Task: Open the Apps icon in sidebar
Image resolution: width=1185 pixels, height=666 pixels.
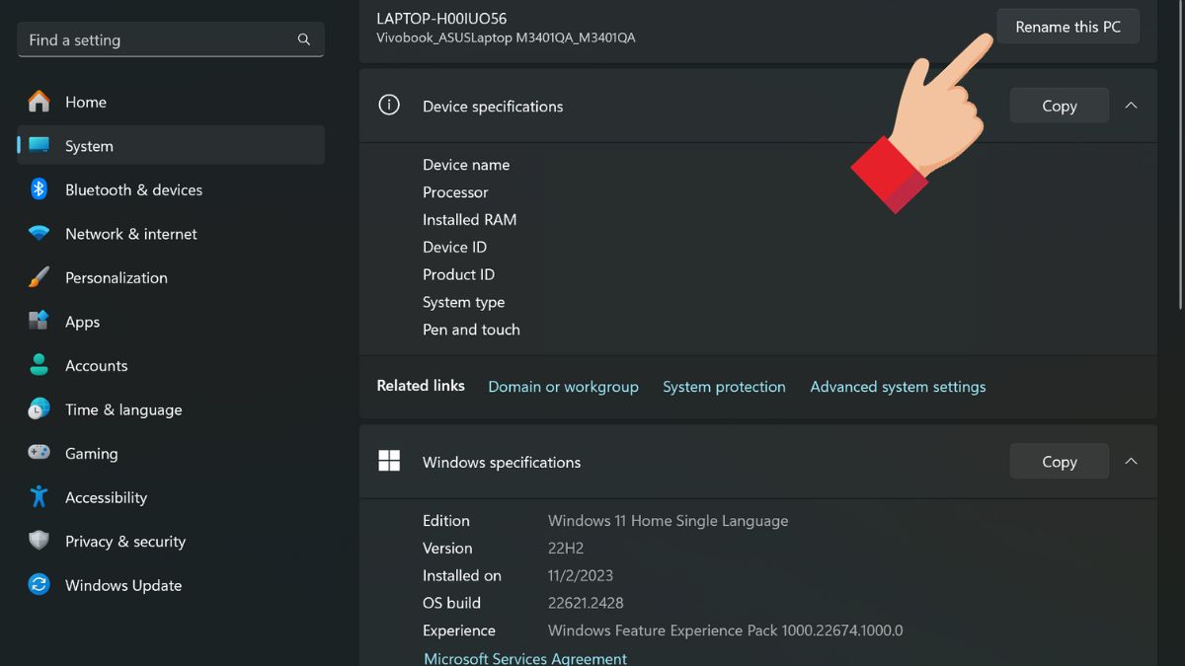Action: 39,322
